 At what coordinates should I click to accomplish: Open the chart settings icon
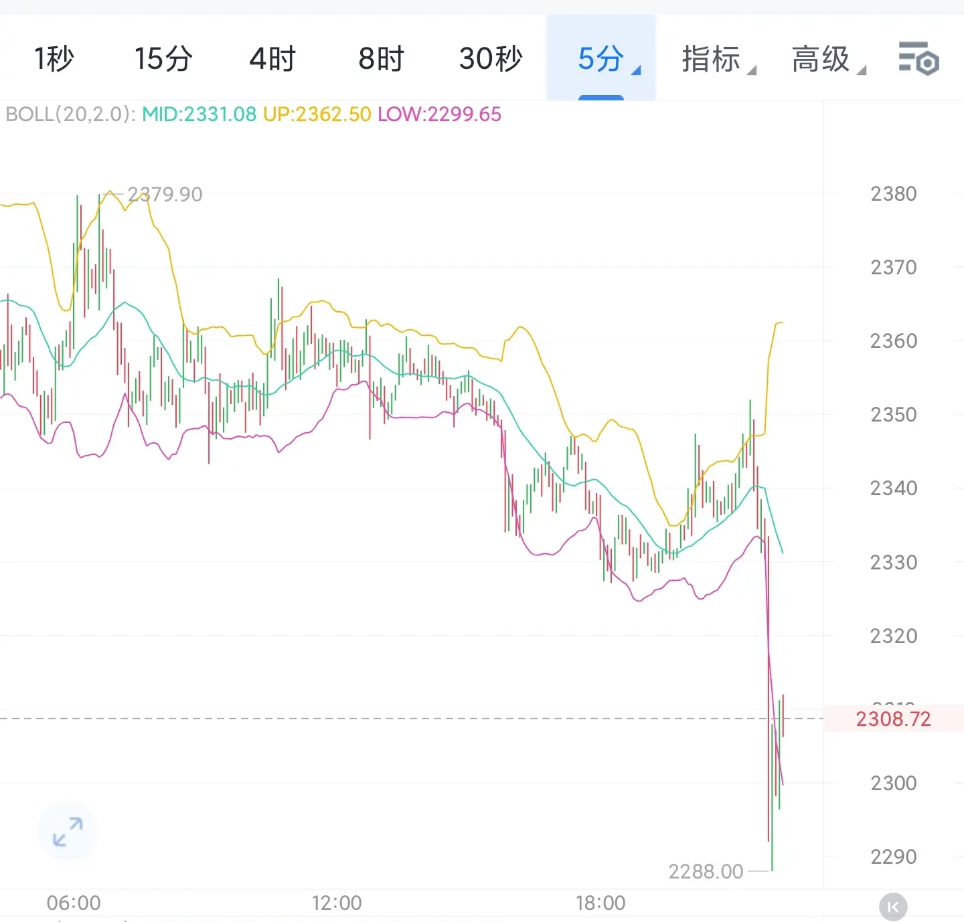click(918, 58)
